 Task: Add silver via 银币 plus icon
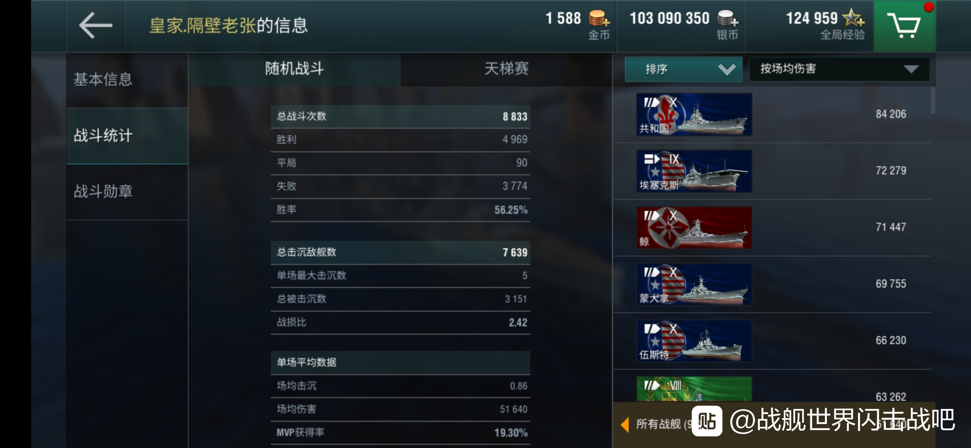coord(728,19)
